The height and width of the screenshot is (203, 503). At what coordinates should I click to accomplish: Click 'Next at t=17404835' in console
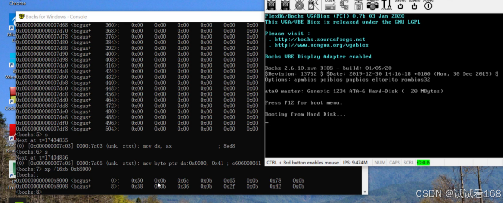(42, 140)
